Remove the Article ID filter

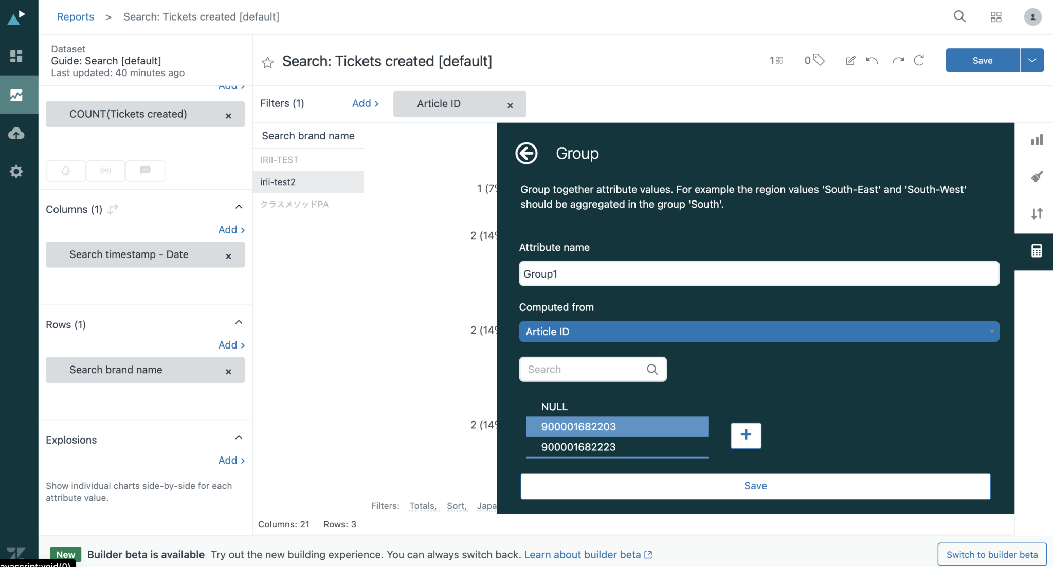(x=510, y=105)
